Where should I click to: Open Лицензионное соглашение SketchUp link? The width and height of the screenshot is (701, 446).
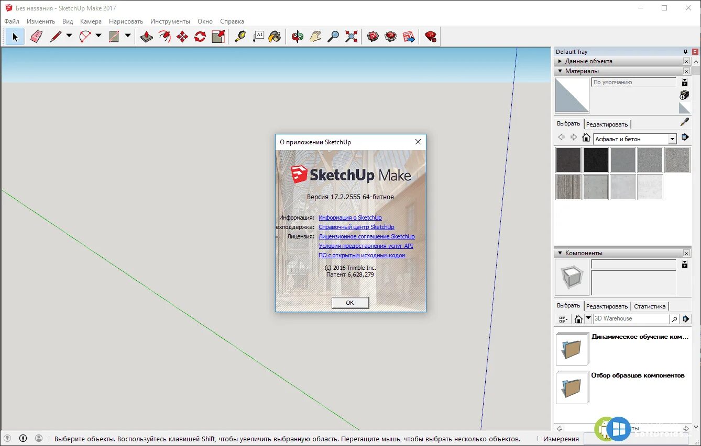click(367, 236)
